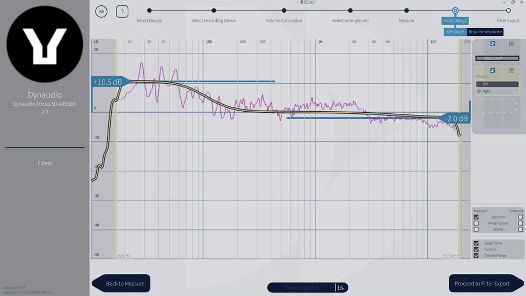Image resolution: width=526 pixels, height=296 pixels.
Task: Click Proceed to Filter Export button
Action: 486,284
